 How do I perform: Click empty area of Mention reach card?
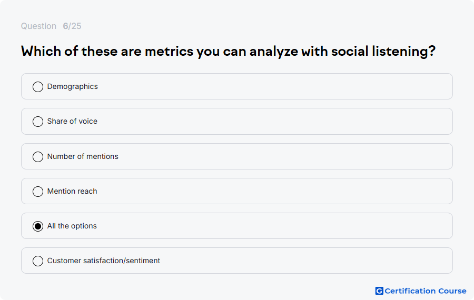pos(272,191)
